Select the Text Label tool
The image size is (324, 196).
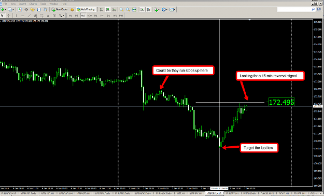point(54,16)
